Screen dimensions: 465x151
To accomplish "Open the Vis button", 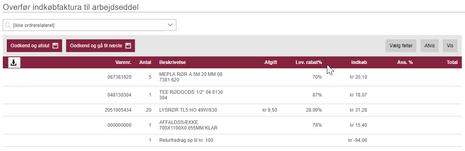I will (450, 46).
